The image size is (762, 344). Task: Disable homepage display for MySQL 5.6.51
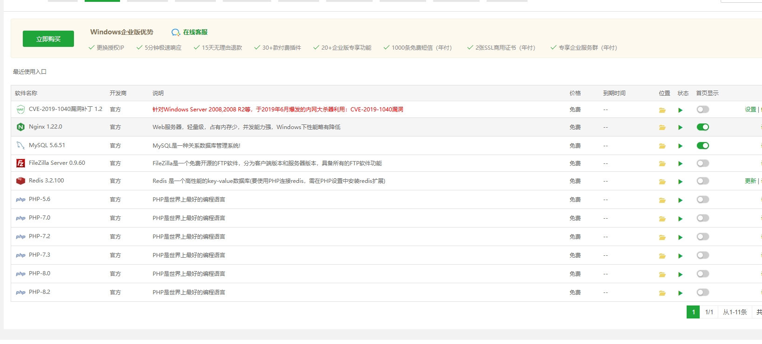click(x=703, y=146)
